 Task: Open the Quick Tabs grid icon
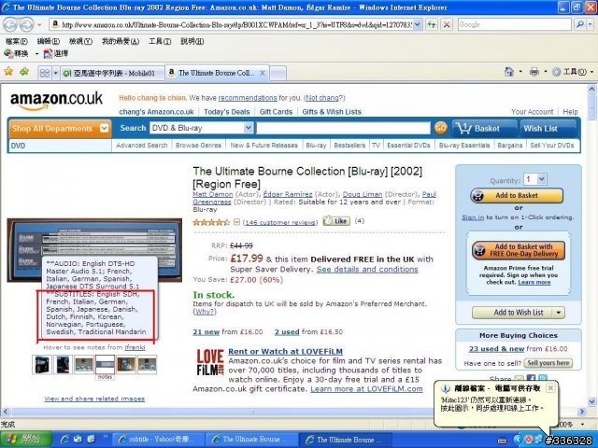(45, 73)
